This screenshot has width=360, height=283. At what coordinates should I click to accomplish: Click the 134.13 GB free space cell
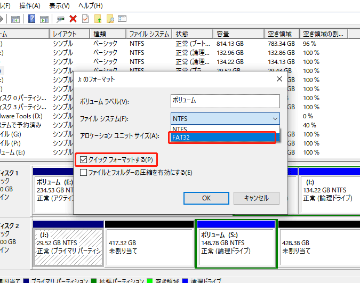(x=281, y=62)
